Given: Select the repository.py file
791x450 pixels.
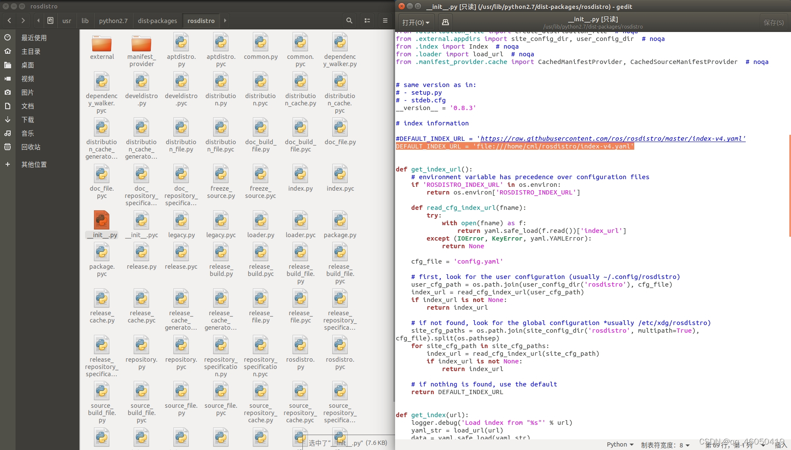Looking at the screenshot, I should [141, 353].
